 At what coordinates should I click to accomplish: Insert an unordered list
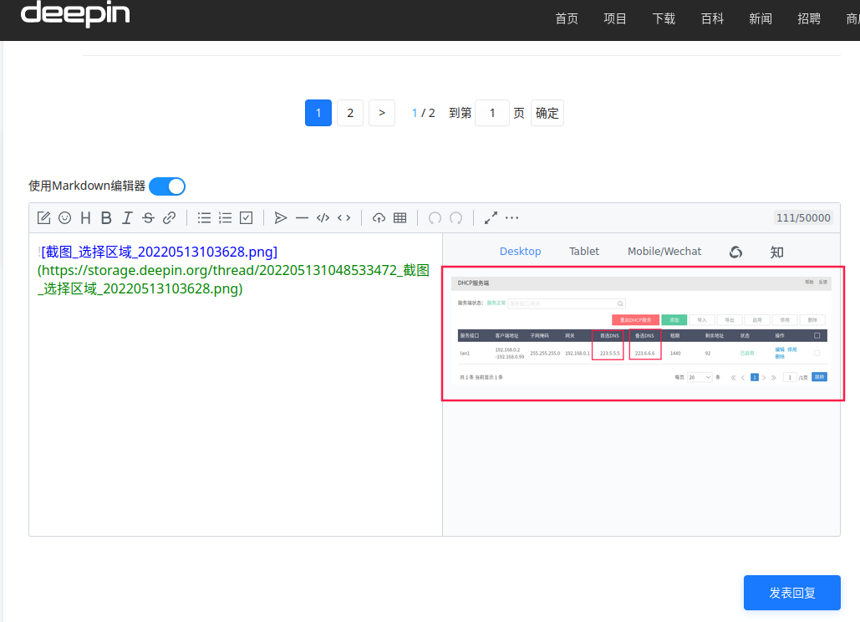coord(203,217)
